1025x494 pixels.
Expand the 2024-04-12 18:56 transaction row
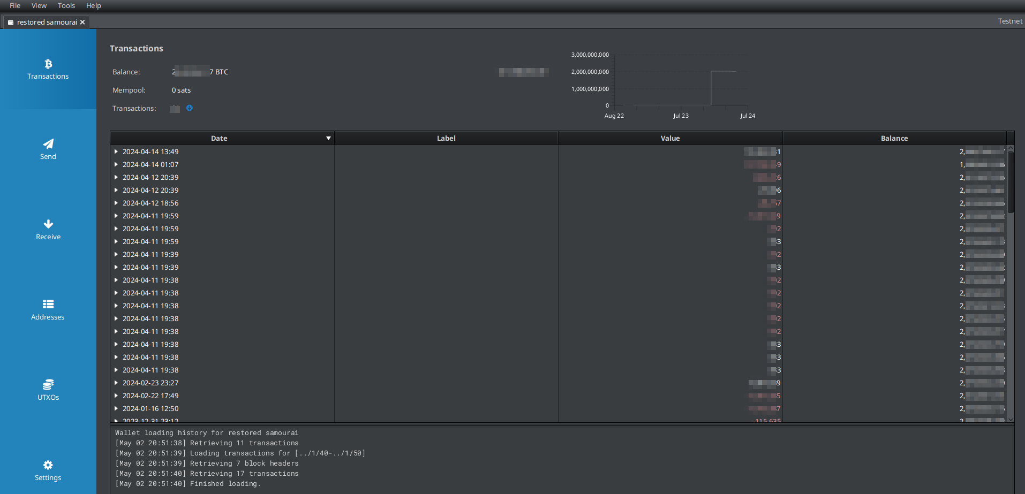pyautogui.click(x=116, y=203)
